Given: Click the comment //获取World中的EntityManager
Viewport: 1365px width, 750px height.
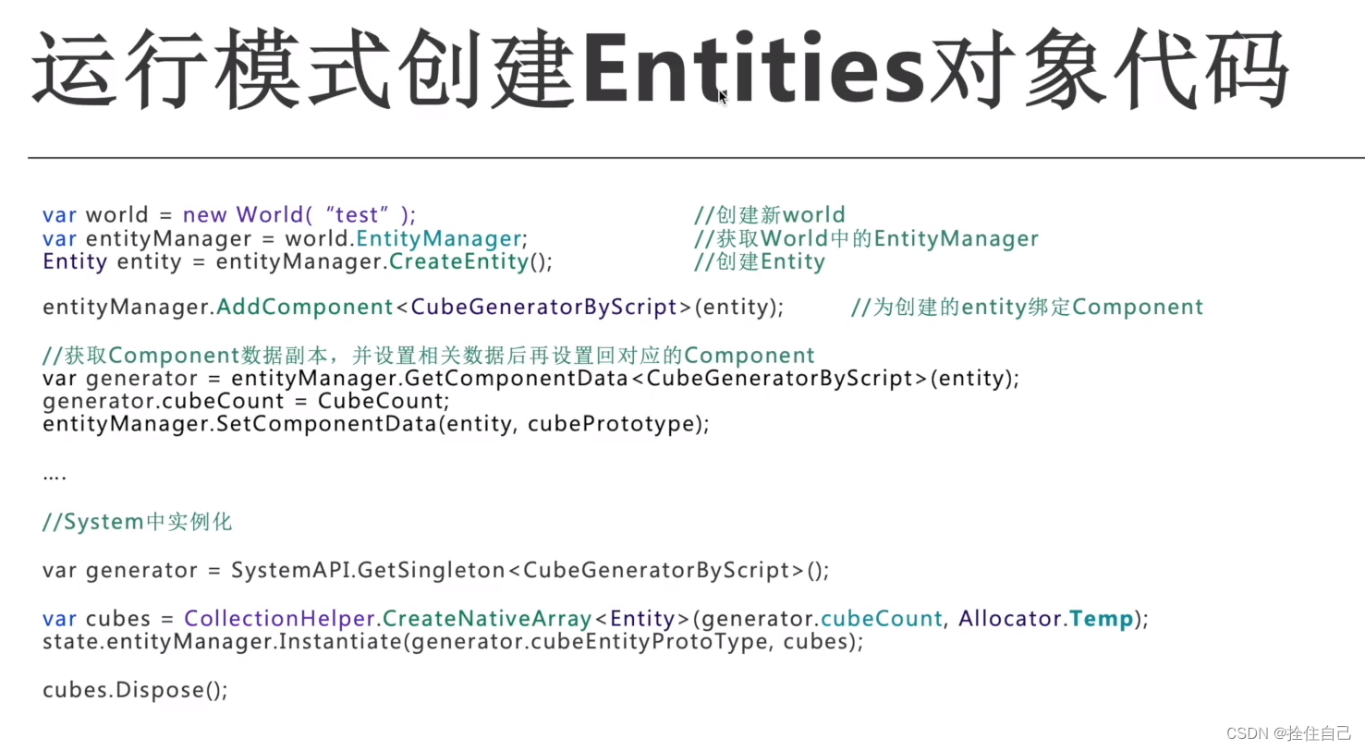Looking at the screenshot, I should point(866,239).
